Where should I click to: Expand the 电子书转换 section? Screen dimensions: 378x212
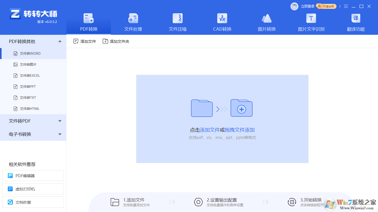33,134
